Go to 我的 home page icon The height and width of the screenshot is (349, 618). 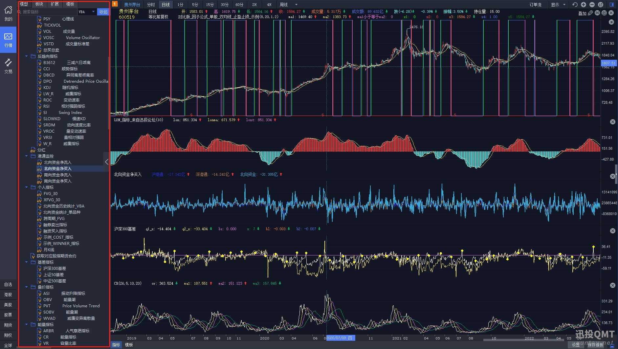pos(8,14)
